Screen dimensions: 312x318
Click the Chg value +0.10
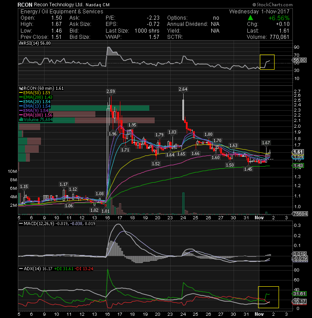coord(283,24)
